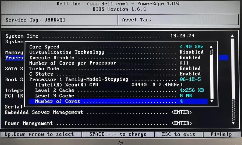Image resolution: width=242 pixels, height=145 pixels.
Task: Select the Boot S menu entry
Action: click(x=14, y=80)
